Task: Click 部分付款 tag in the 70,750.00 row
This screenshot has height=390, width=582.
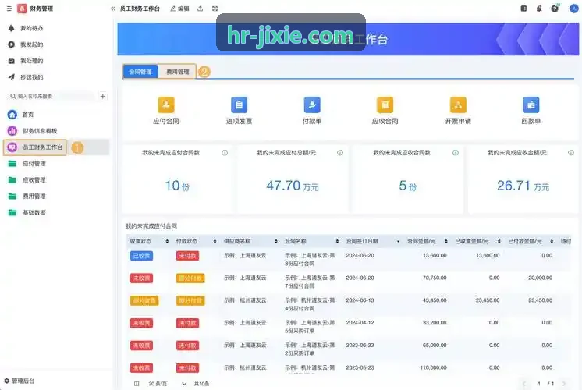Action: (x=190, y=278)
